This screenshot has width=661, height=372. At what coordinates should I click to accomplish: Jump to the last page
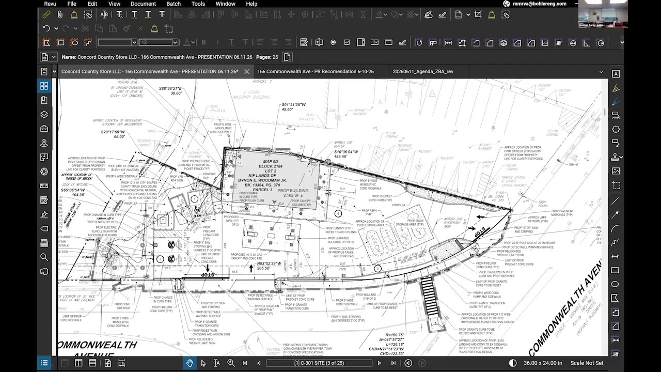[x=394, y=363]
